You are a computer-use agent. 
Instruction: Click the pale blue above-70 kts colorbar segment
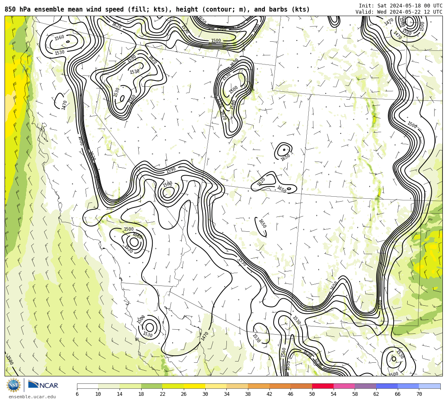(x=430, y=386)
